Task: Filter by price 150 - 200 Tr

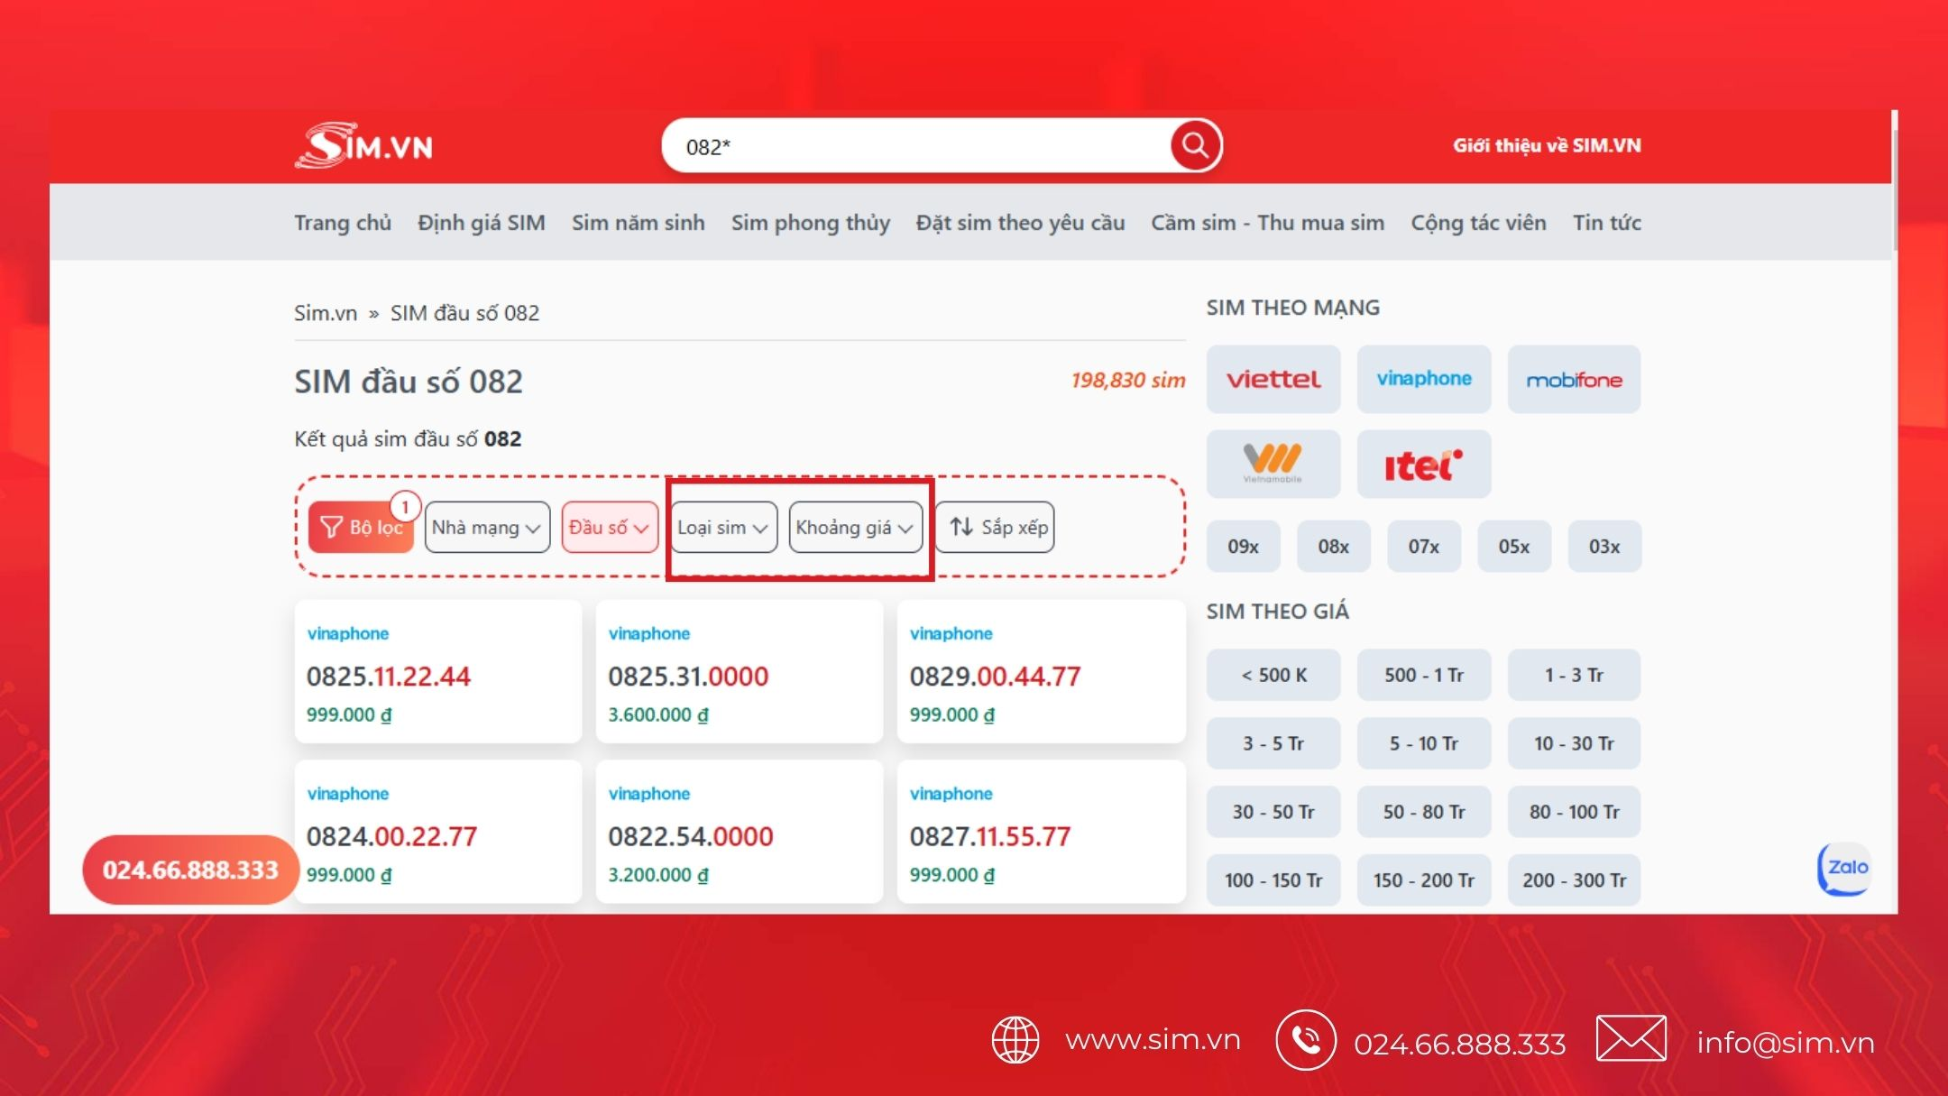Action: coord(1423,880)
